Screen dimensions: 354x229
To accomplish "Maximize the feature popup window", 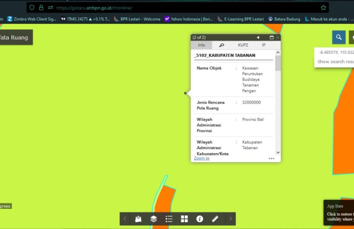I will [x=272, y=38].
